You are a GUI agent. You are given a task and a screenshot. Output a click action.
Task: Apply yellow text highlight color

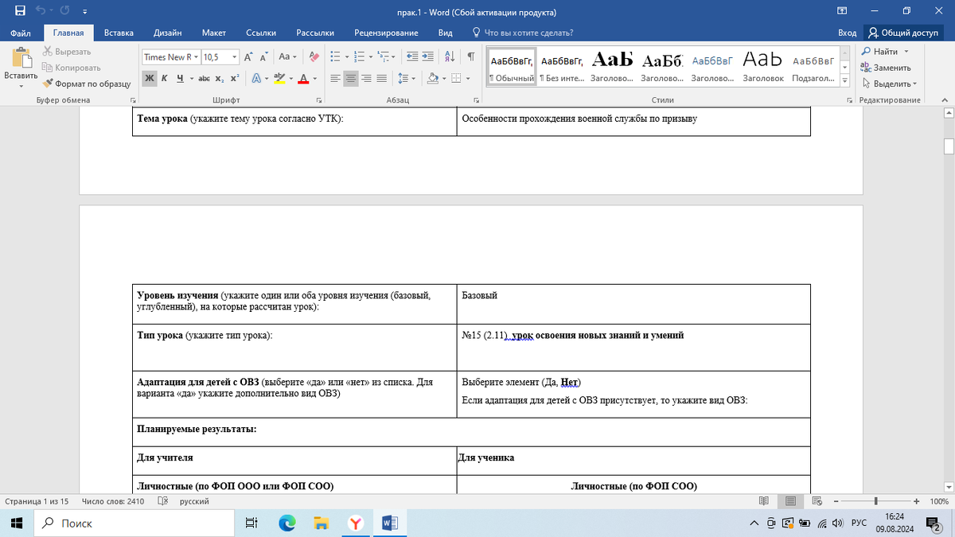click(278, 79)
